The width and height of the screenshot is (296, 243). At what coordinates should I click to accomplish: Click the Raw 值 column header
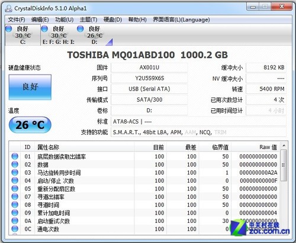tap(255, 147)
